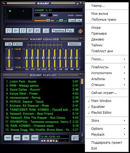
Task: Click the MISC button in playlist
Action: pyautogui.click(x=35, y=138)
